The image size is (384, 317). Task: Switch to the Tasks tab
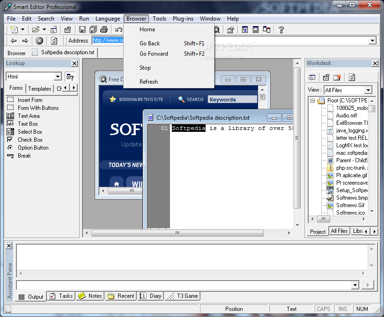point(61,296)
